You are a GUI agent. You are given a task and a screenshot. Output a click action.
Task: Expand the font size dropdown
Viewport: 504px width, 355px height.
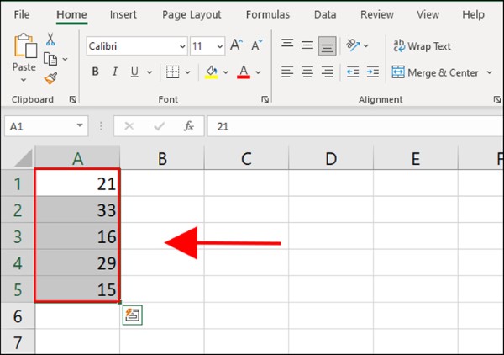point(220,46)
